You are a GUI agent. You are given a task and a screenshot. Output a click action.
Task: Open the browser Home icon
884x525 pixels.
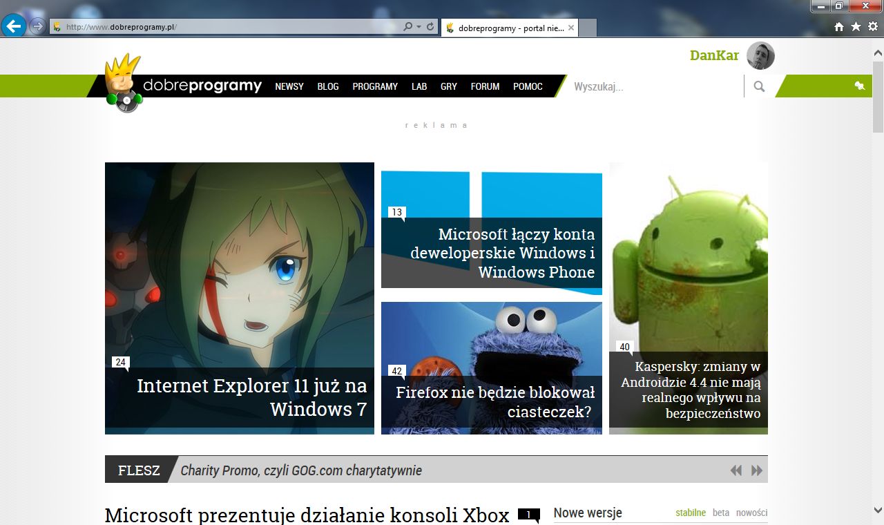pos(839,27)
